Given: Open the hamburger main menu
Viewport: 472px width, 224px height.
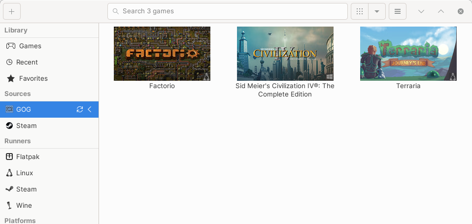Looking at the screenshot, I should tap(398, 11).
